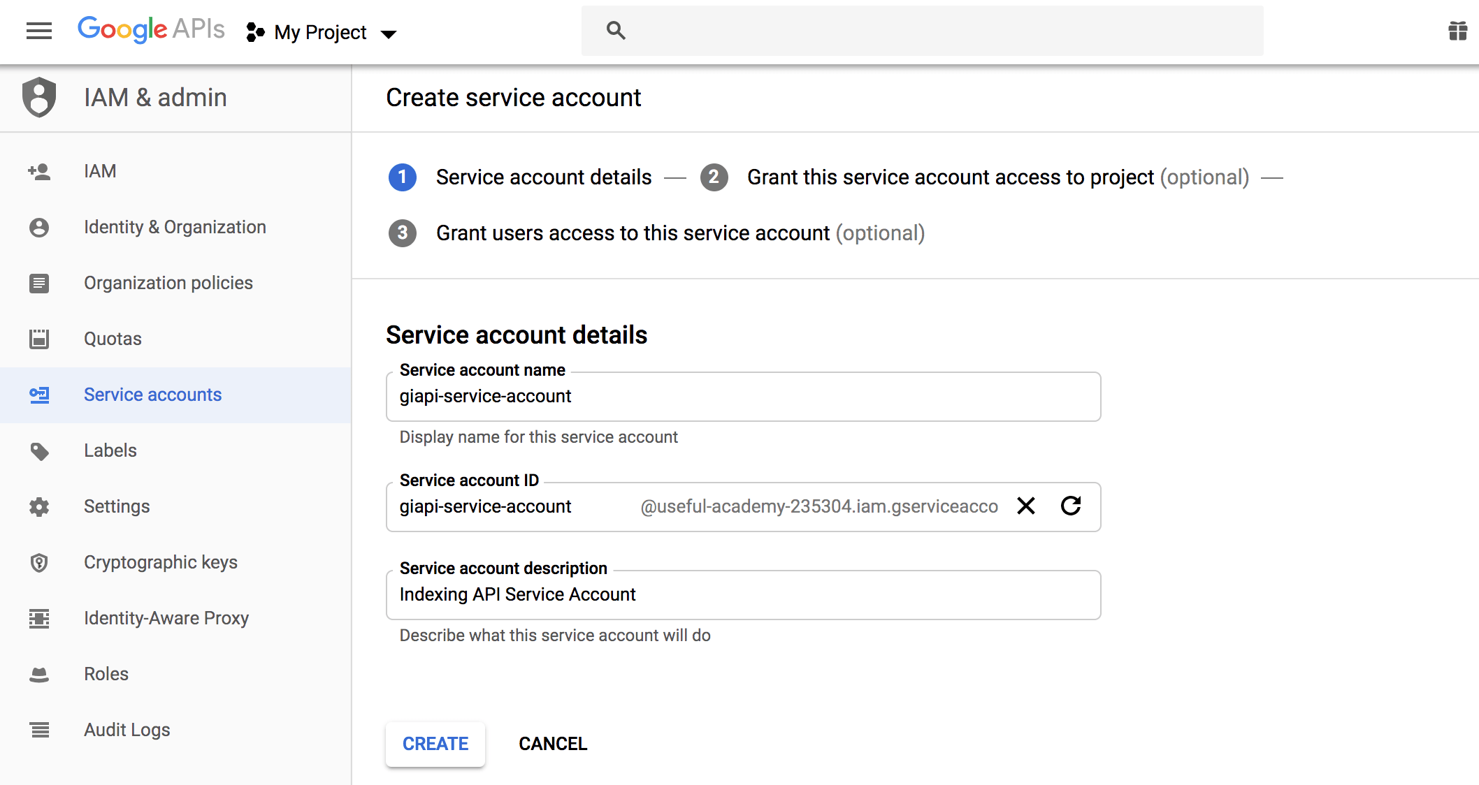Select Grant this service account access step
Screen dimensions: 1479x785
pos(998,177)
